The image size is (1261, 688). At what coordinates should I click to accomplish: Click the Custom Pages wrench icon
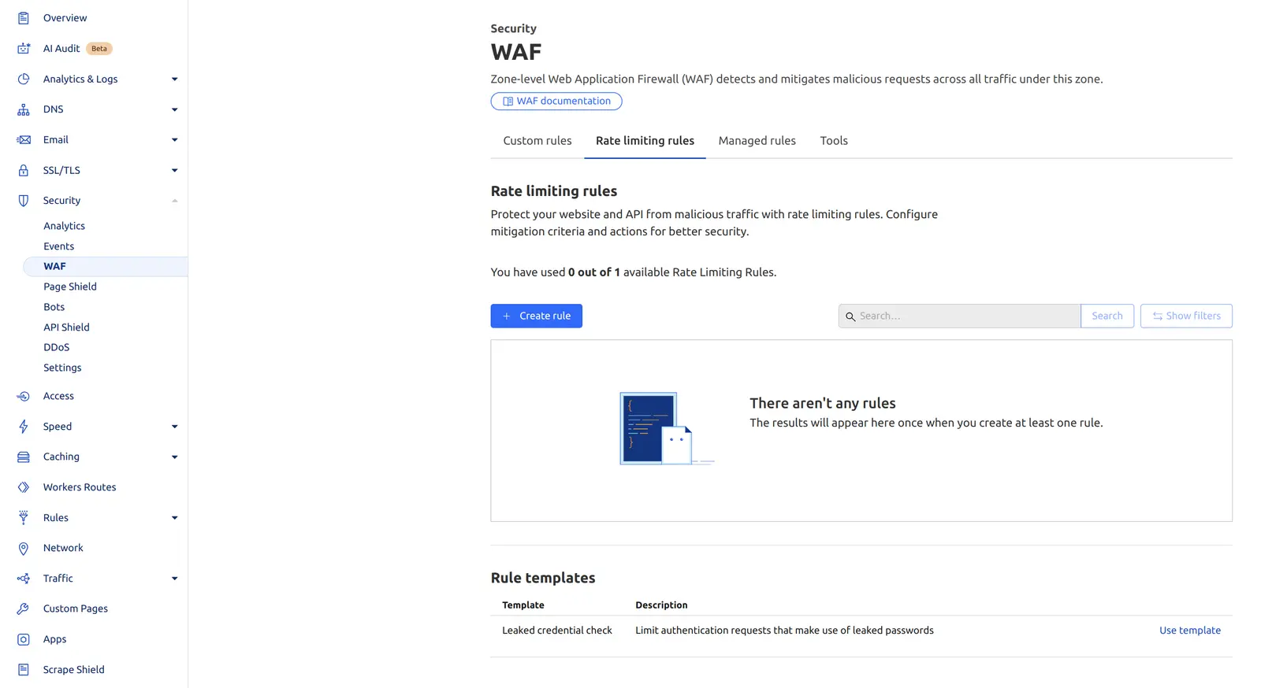click(x=24, y=608)
